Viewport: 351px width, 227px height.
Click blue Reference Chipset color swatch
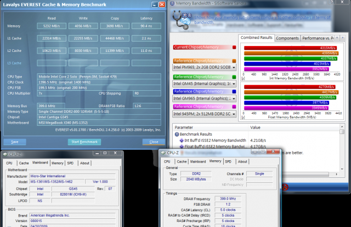pyautogui.click(x=234, y=91)
